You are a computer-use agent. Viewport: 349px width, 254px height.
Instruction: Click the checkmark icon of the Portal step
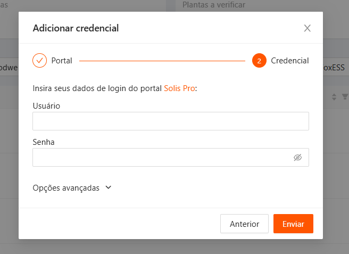coord(40,61)
